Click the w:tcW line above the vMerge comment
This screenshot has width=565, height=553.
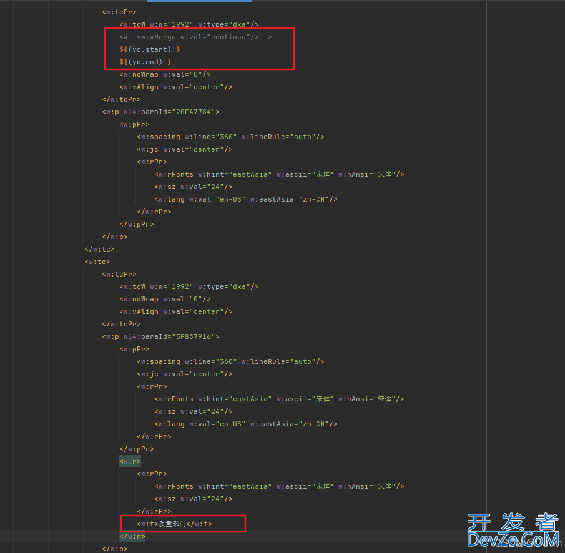189,24
